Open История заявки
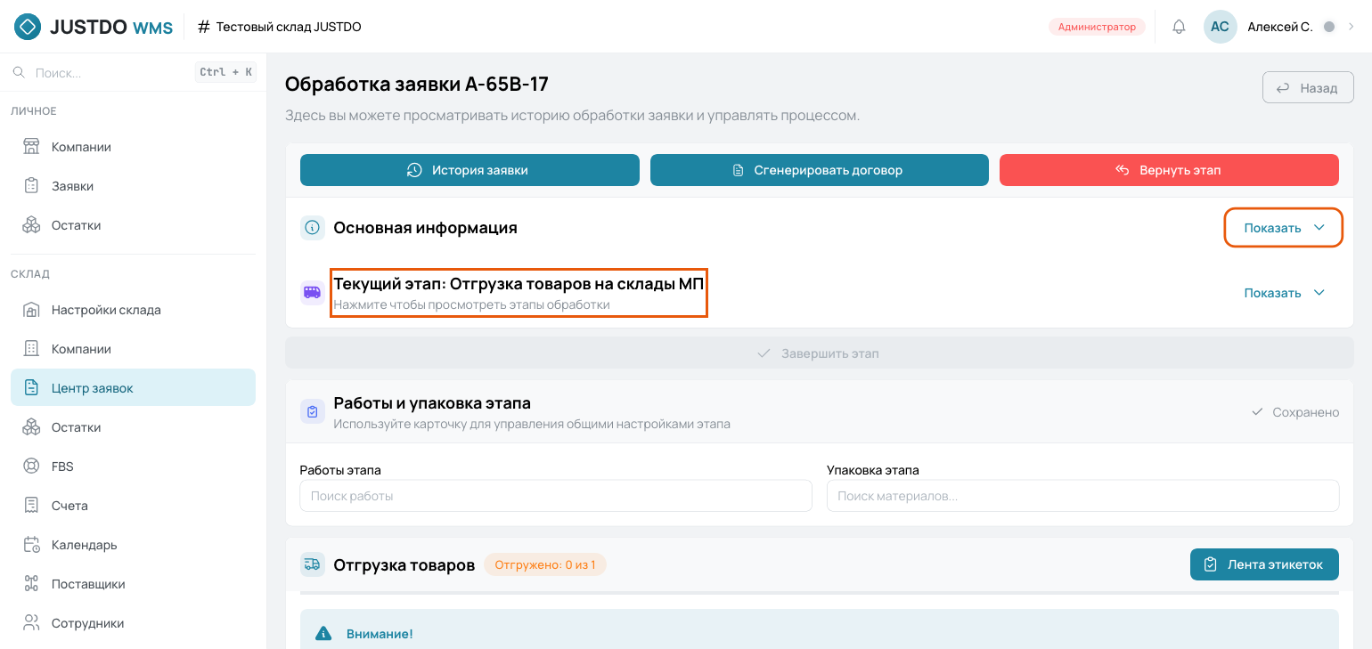 [470, 170]
